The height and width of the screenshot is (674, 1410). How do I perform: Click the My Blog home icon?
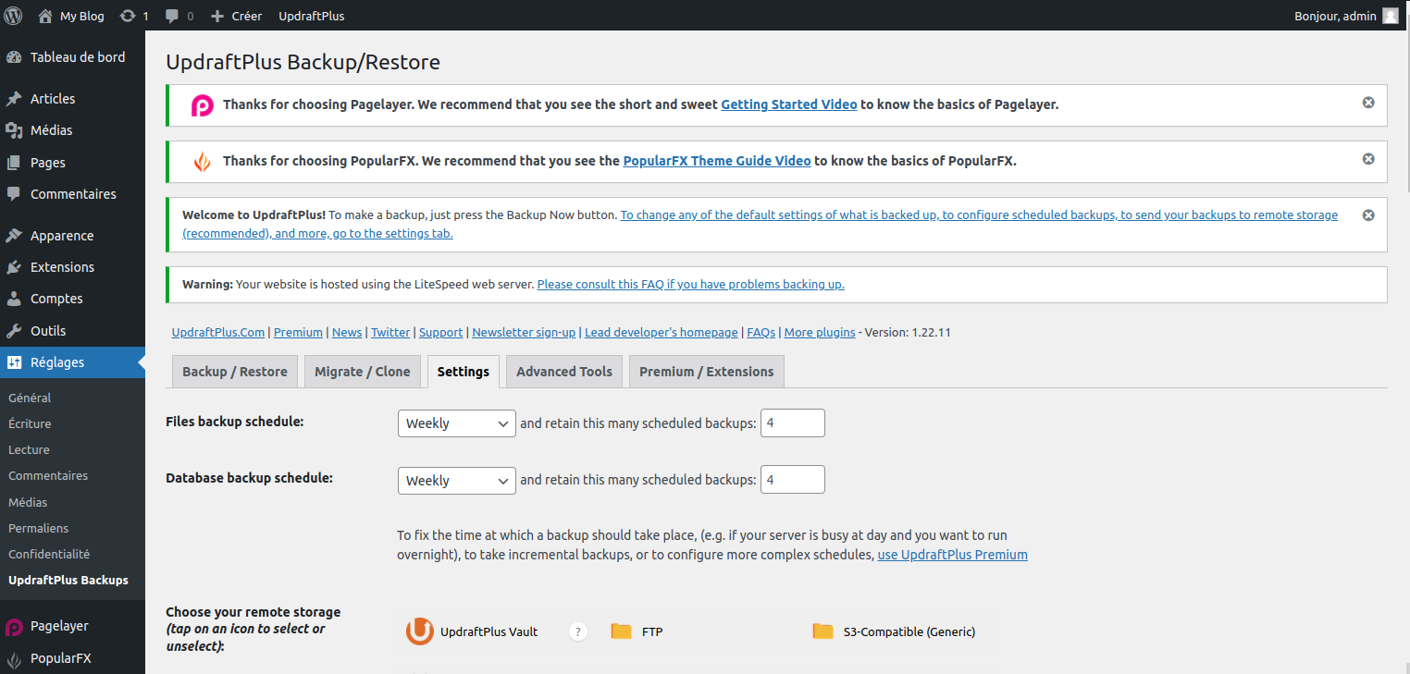click(x=45, y=16)
